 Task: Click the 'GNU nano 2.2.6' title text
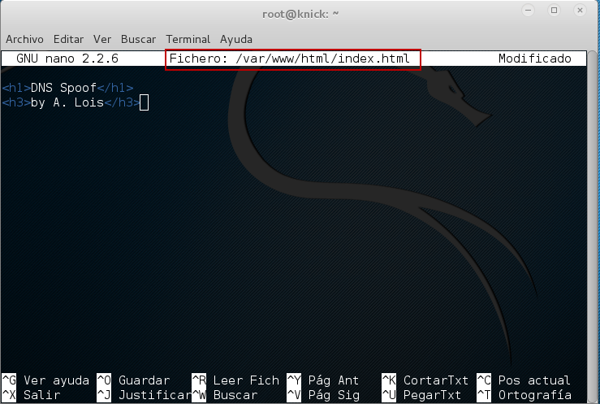coord(67,59)
